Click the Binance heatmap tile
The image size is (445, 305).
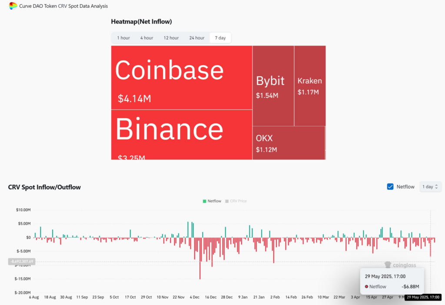click(182, 135)
